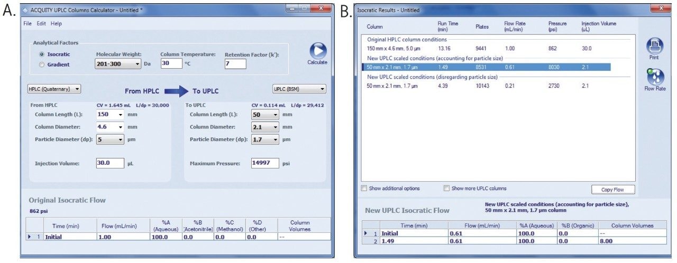Select the Gradient radio button
This screenshot has width=677, height=263.
(x=42, y=64)
